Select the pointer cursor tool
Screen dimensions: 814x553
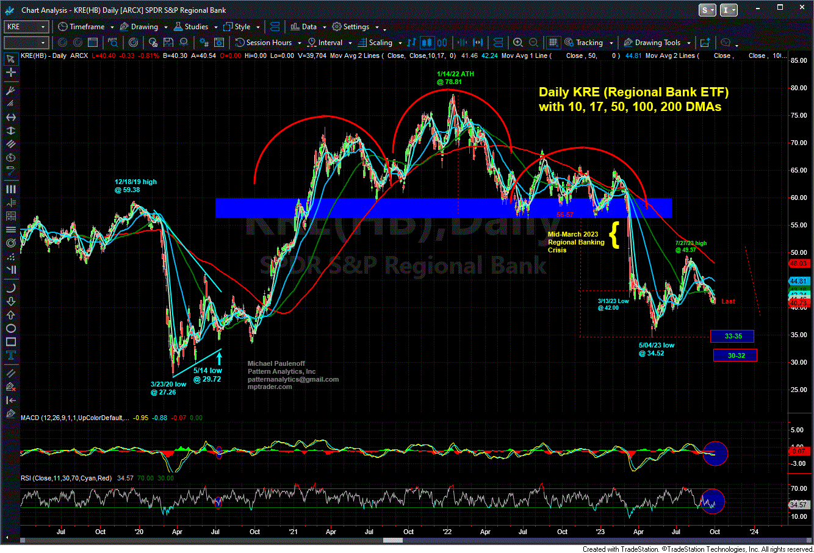coord(10,59)
